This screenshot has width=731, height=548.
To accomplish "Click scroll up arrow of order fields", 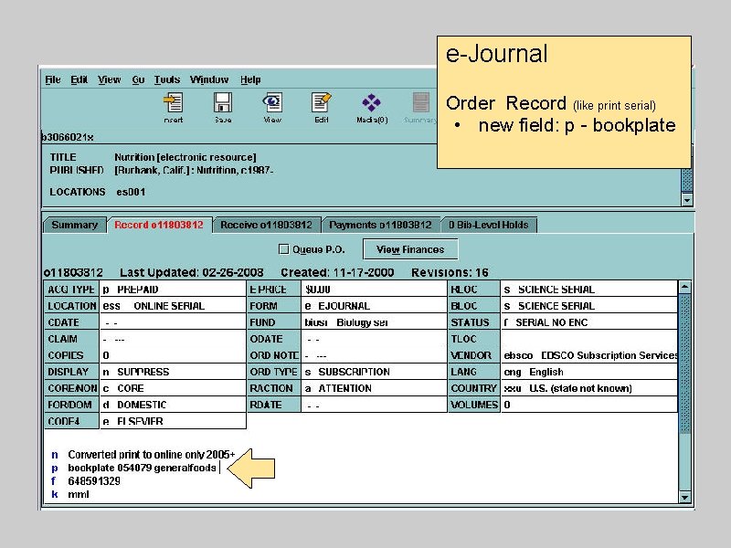I will (x=684, y=287).
